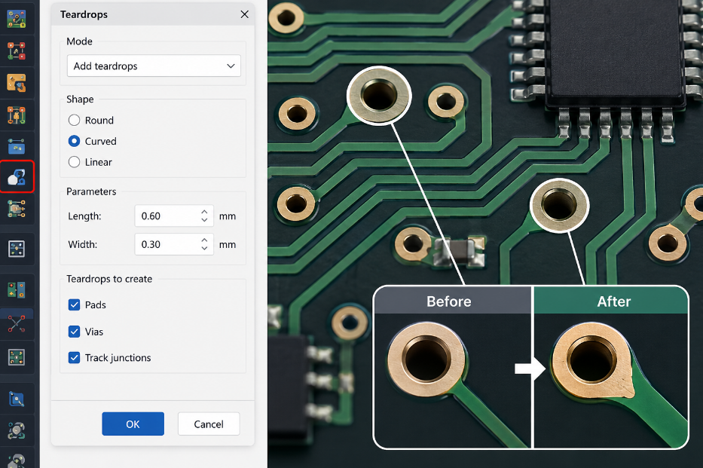The image size is (703, 468).
Task: Click the Teardrops dialog title
Action: pos(84,14)
